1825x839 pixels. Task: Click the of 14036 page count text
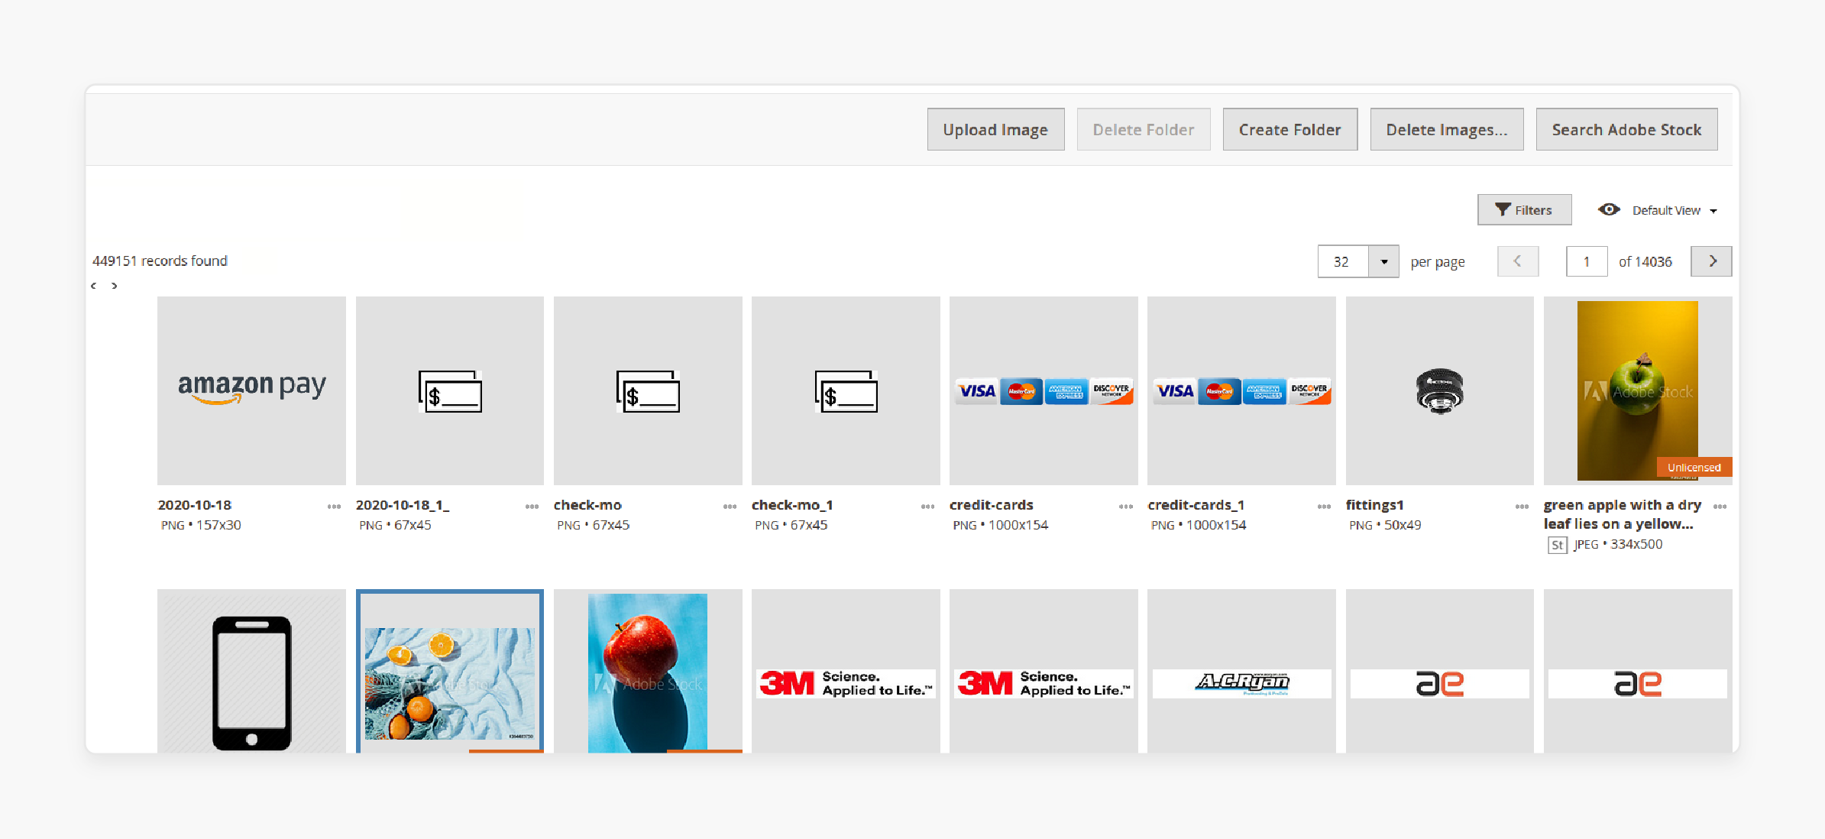point(1645,261)
